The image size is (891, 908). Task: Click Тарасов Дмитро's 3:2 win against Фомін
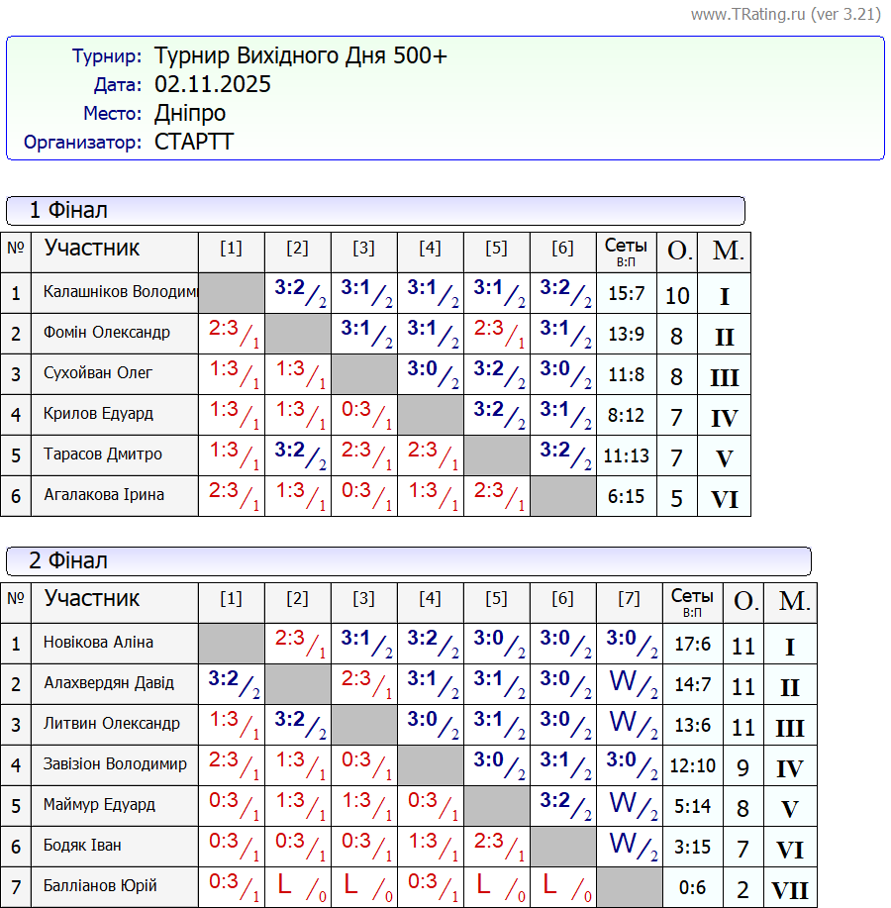pos(297,454)
